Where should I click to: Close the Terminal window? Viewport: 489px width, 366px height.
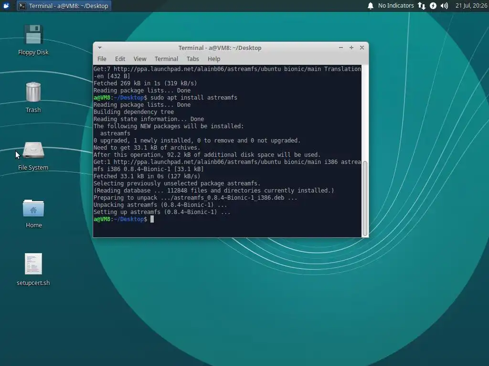362,48
